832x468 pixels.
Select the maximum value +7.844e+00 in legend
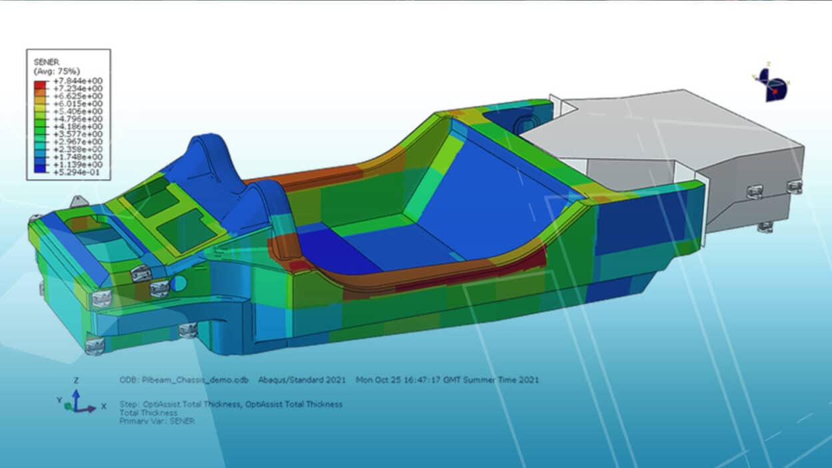[77, 81]
